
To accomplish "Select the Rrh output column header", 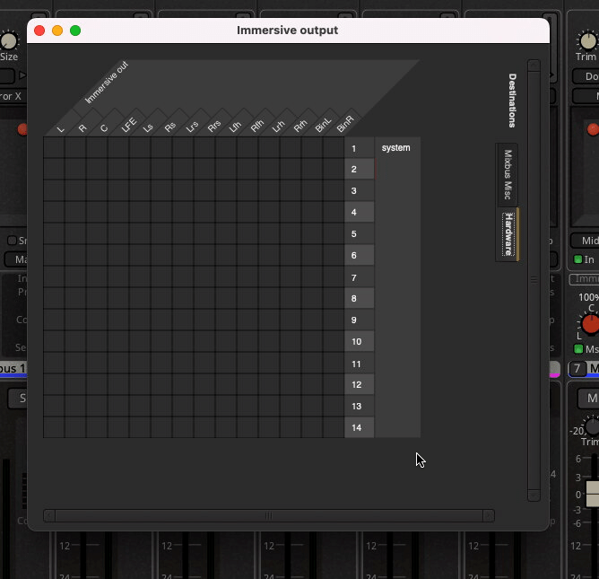I will click(x=299, y=126).
